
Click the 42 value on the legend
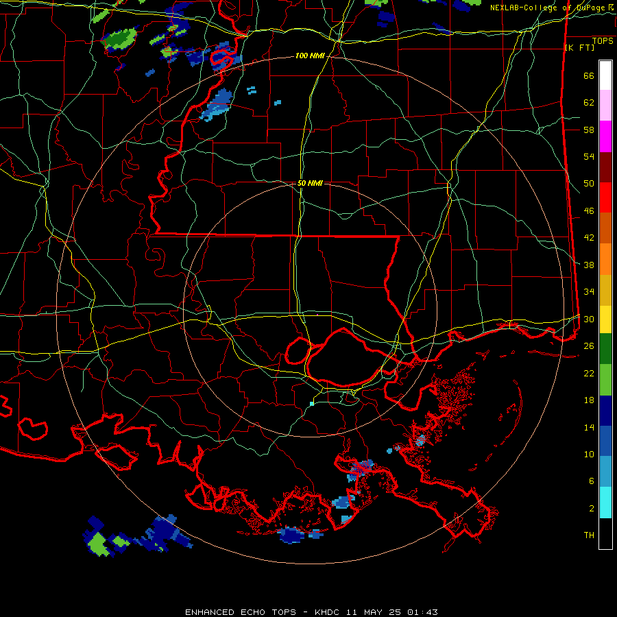(589, 238)
